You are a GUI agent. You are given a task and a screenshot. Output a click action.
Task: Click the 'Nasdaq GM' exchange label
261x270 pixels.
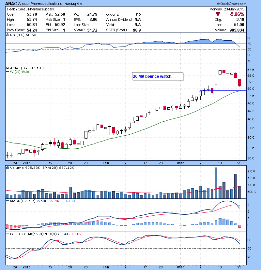pyautogui.click(x=73, y=4)
